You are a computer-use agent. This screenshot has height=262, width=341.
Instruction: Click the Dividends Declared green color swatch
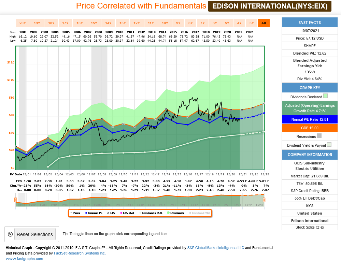tap(325, 96)
